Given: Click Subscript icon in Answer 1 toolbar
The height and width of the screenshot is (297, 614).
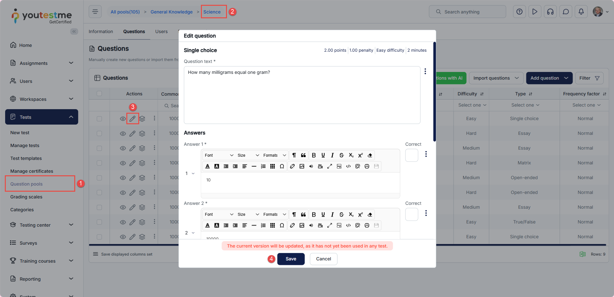Looking at the screenshot, I should [351, 155].
